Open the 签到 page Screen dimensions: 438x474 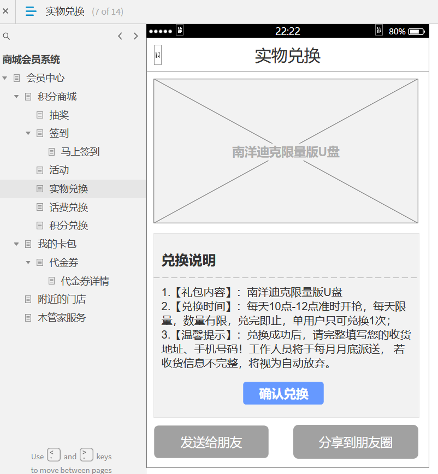pos(59,133)
